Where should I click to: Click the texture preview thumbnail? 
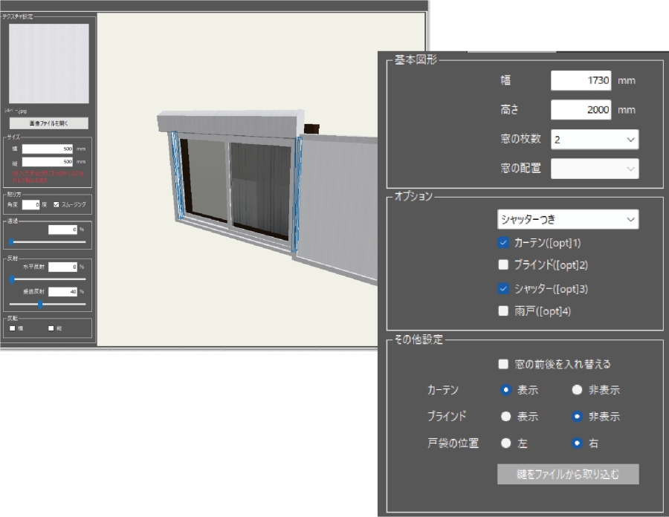[48, 63]
